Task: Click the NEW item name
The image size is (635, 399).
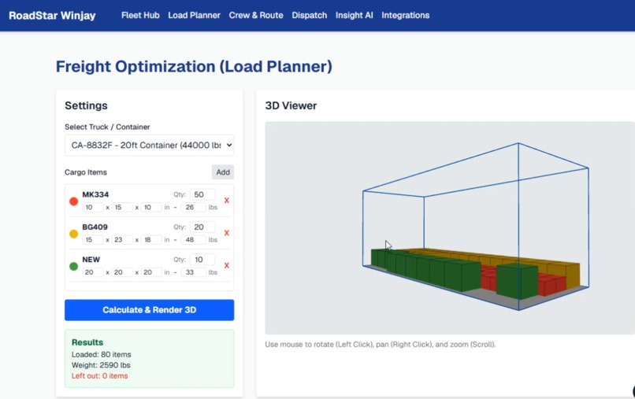Action: pyautogui.click(x=91, y=260)
